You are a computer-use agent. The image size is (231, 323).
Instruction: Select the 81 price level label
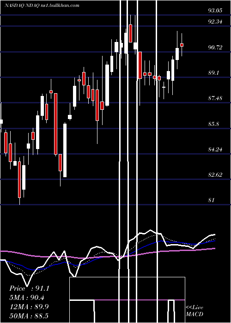point(212,200)
